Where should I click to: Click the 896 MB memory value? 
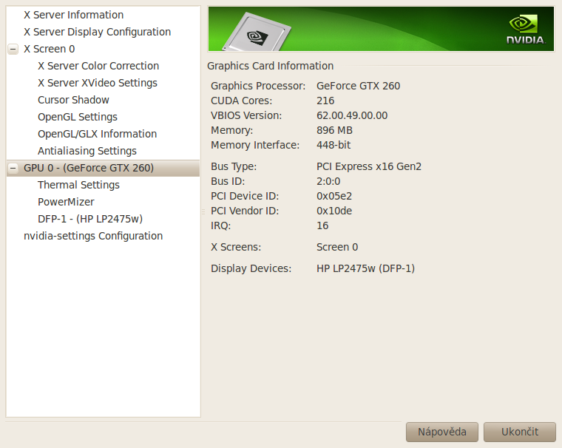pos(334,130)
